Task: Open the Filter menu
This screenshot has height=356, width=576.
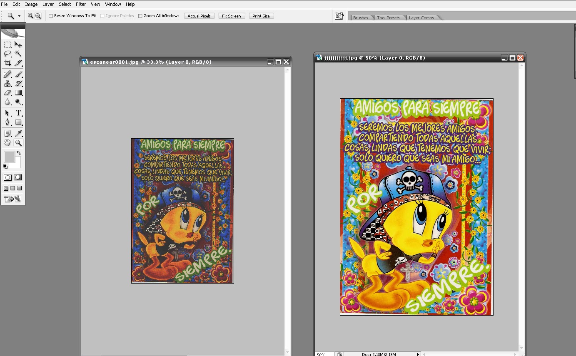Action: click(81, 4)
